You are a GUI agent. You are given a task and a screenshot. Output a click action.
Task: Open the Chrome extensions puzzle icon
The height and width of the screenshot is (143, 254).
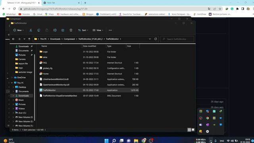pos(237,9)
